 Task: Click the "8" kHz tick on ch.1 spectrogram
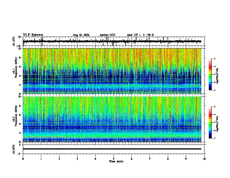point(20,58)
